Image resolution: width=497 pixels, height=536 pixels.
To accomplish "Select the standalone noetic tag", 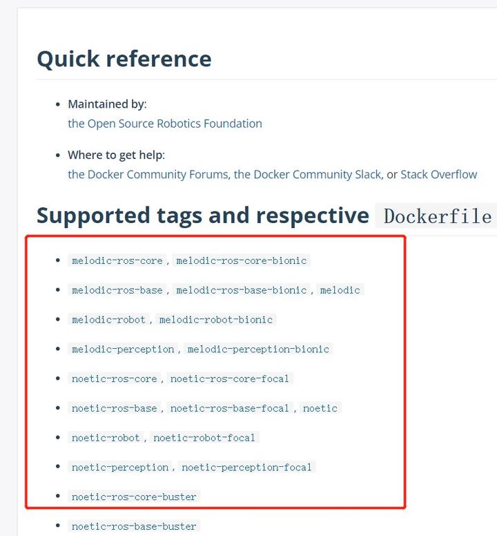I will [320, 408].
